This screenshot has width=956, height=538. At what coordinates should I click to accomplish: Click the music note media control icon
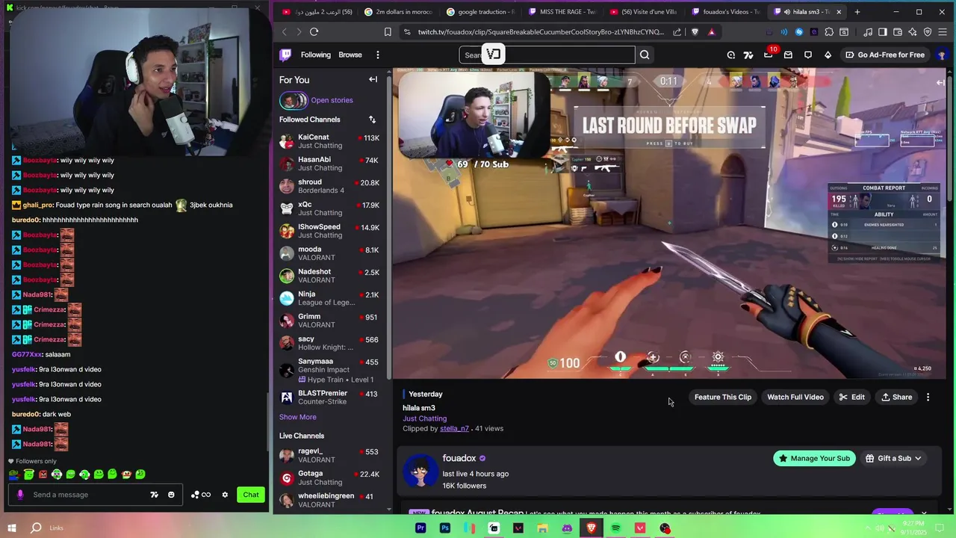click(868, 32)
